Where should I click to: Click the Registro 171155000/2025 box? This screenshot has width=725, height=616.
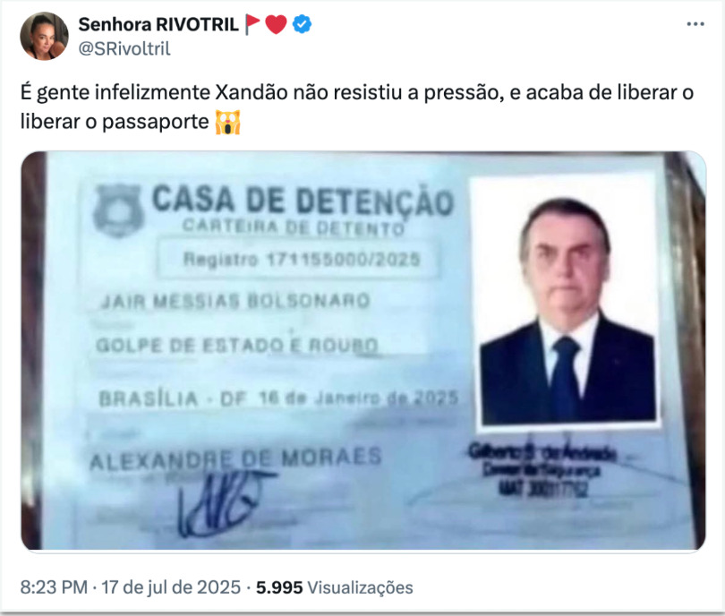coord(299,259)
